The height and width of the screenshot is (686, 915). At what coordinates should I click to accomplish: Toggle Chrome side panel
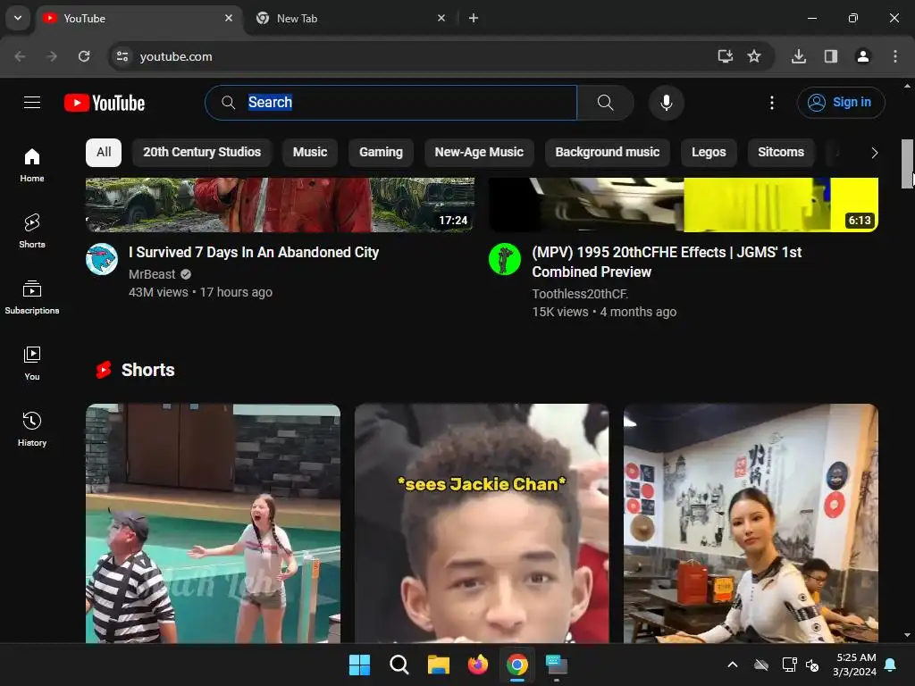[x=831, y=56]
